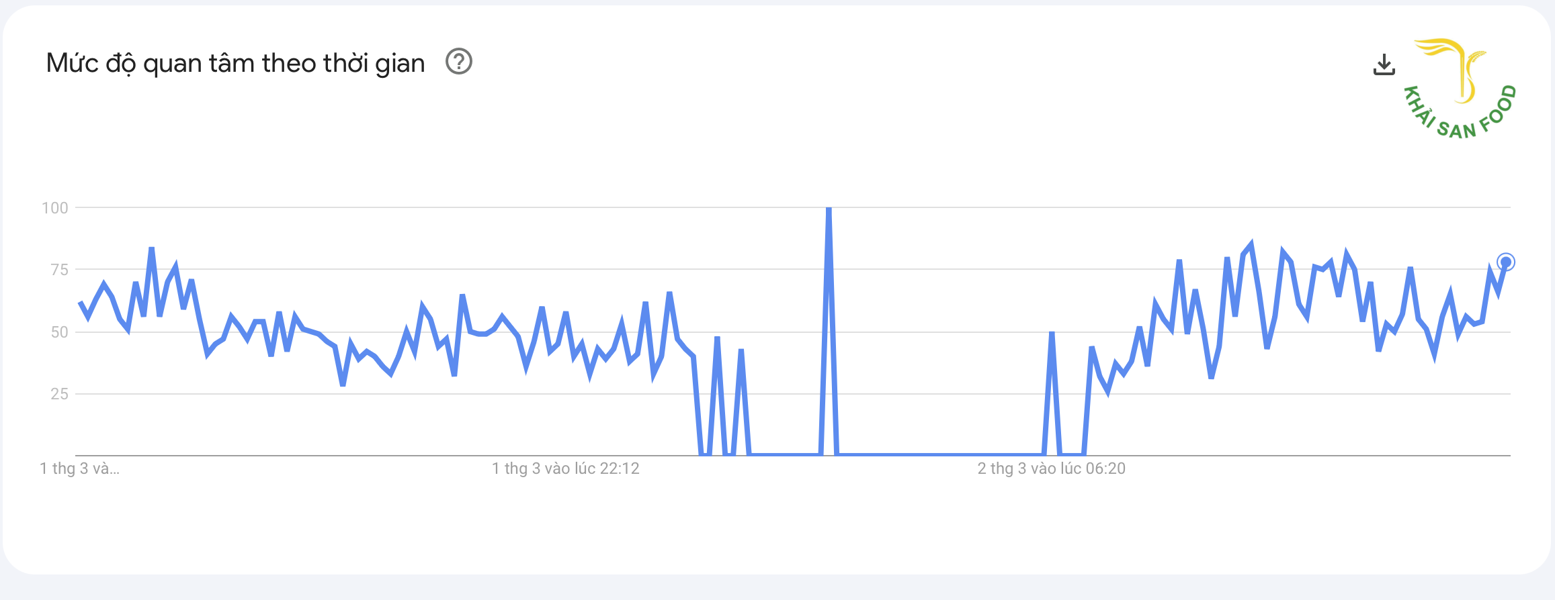Click the "1 thg 3 vào lúc 22:12" label

coord(566,468)
